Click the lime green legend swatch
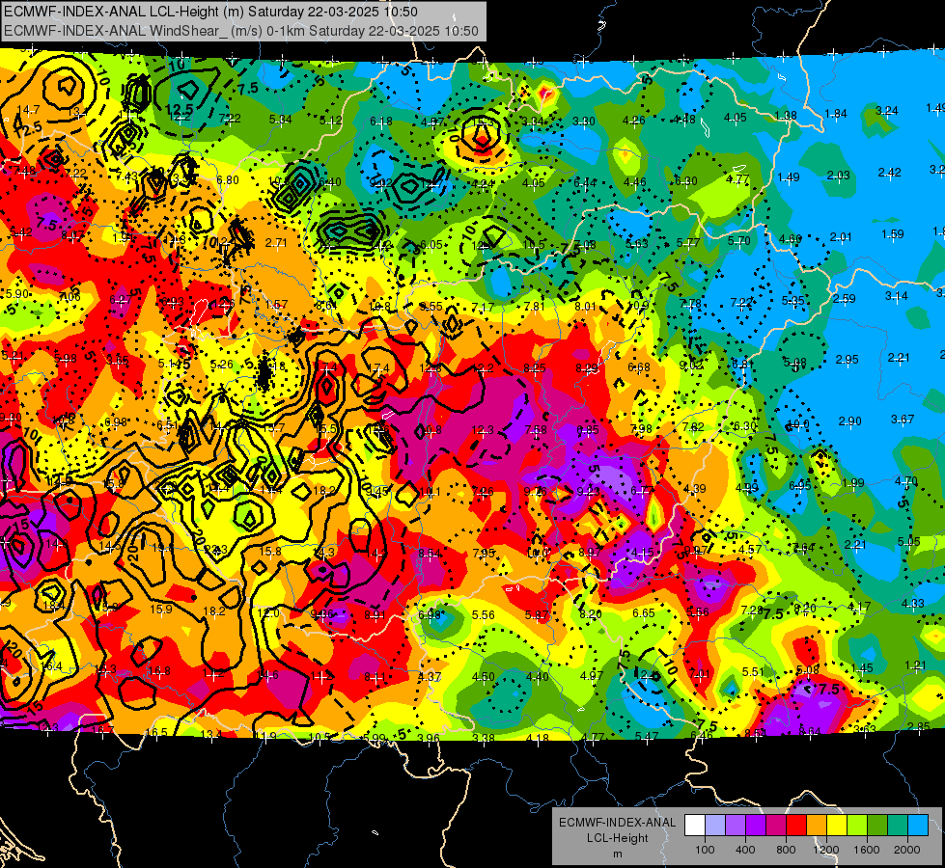This screenshot has height=868, width=945. pyautogui.click(x=857, y=826)
